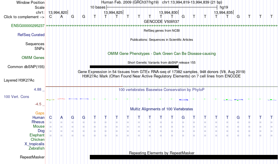Click the 13,994,835 position marker

coord(224,13)
